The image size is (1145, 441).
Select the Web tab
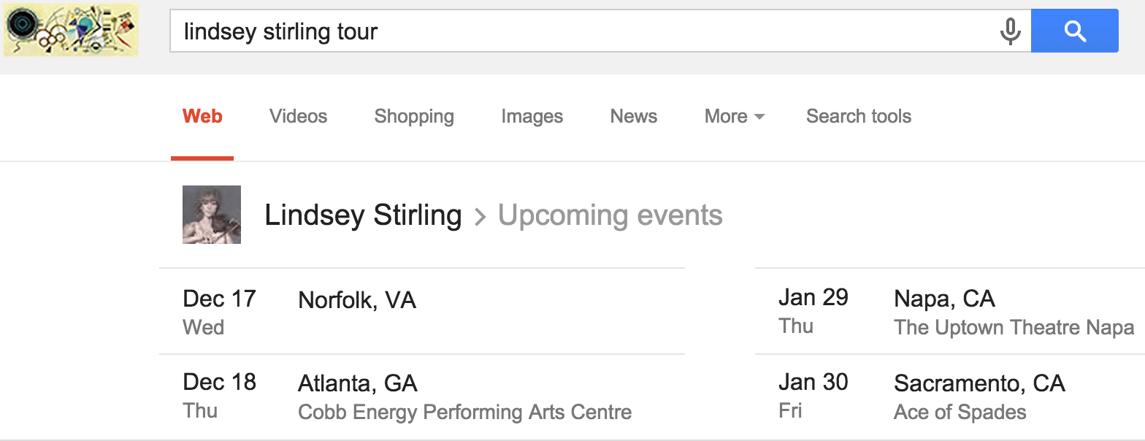click(202, 116)
